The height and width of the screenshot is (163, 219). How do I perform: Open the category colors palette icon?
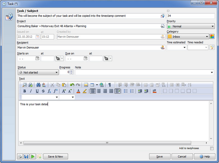212,37
